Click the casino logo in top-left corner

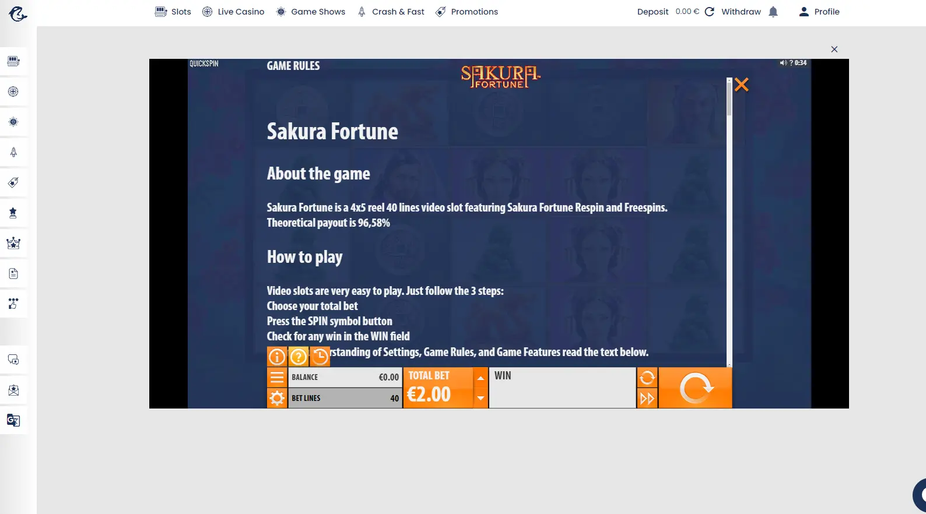coord(18,13)
